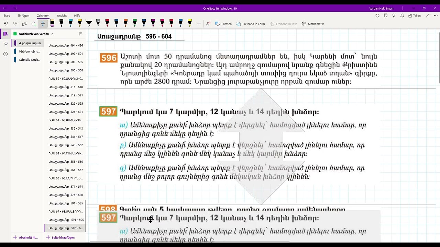Screen dimensions: 440x247
Task: Open notifications bell
Action: pos(402,15)
